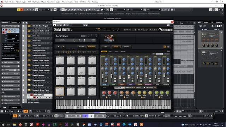Open Firefox from the Windows taskbar

coord(20,125)
